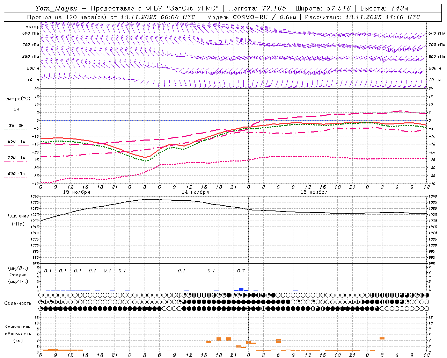Click the date label 15 ноября
447x358 pixels.
click(314, 192)
